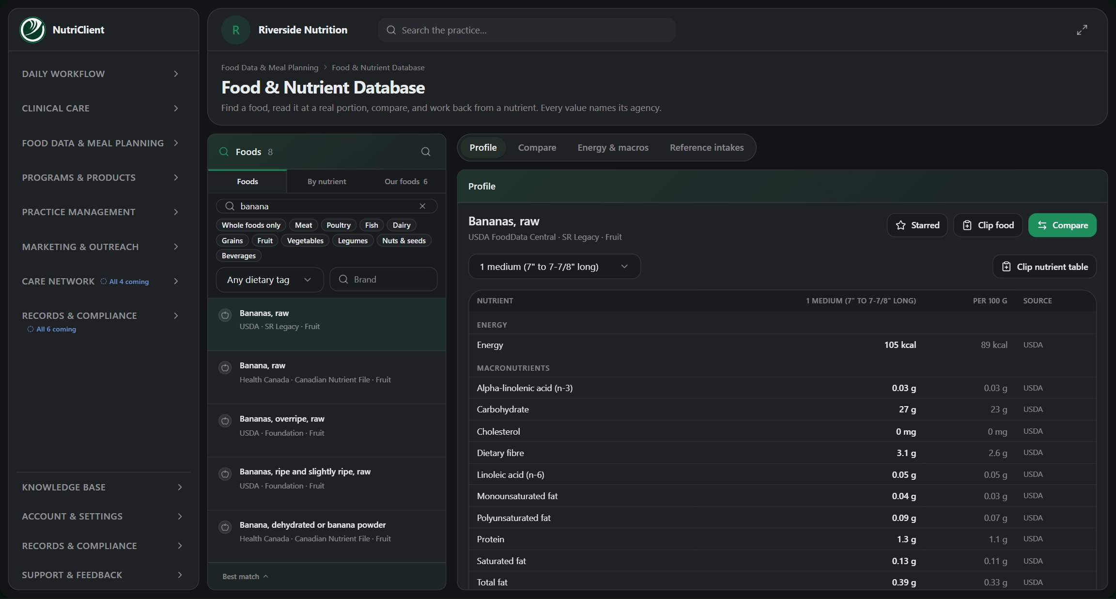The image size is (1116, 599).
Task: Open the Compare tab in top tab bar
Action: (x=537, y=148)
